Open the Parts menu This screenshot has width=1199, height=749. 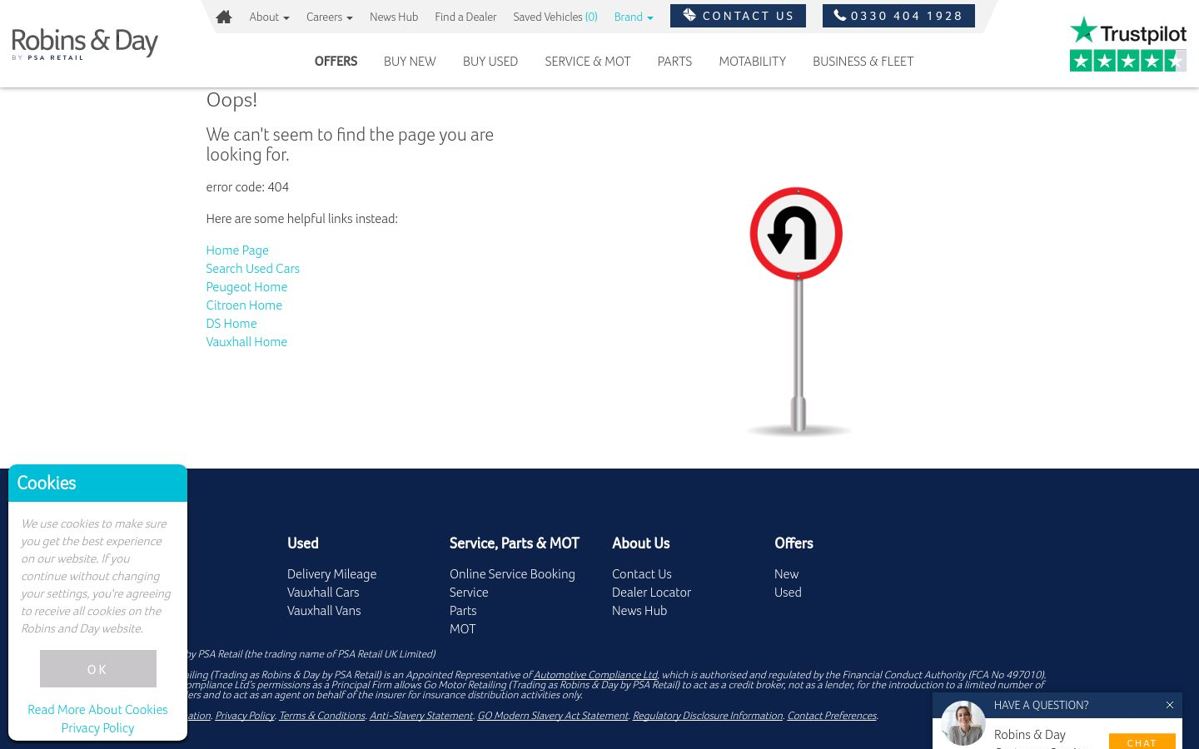pos(674,62)
